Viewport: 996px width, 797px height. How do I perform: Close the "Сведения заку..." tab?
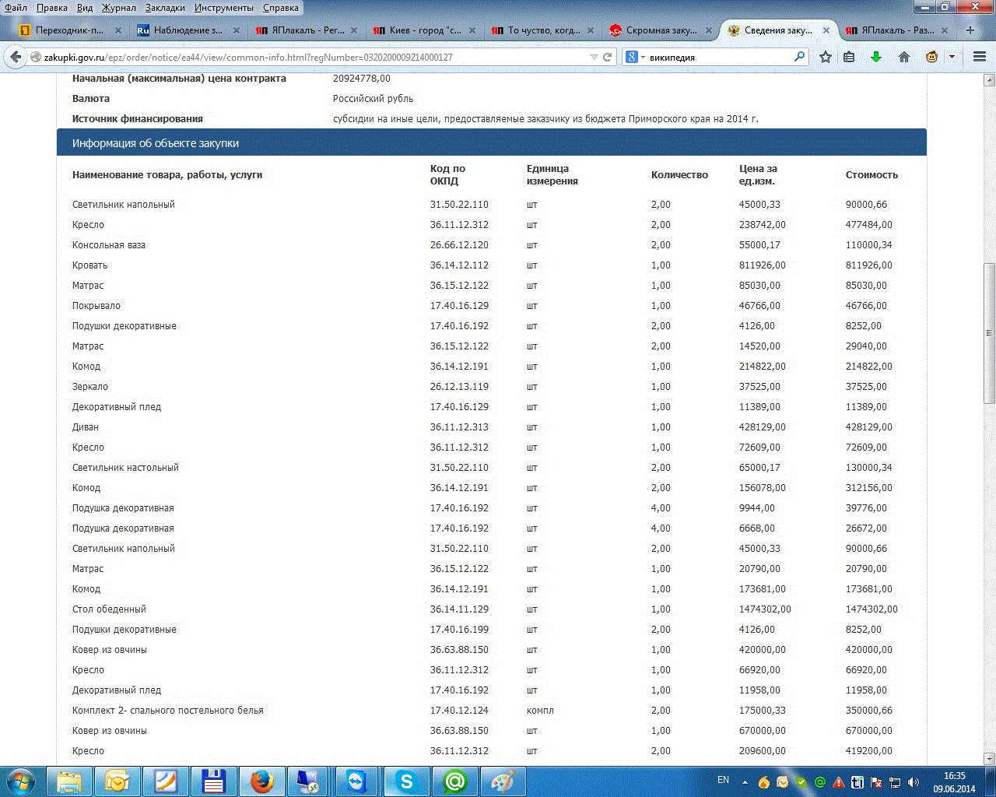(827, 30)
